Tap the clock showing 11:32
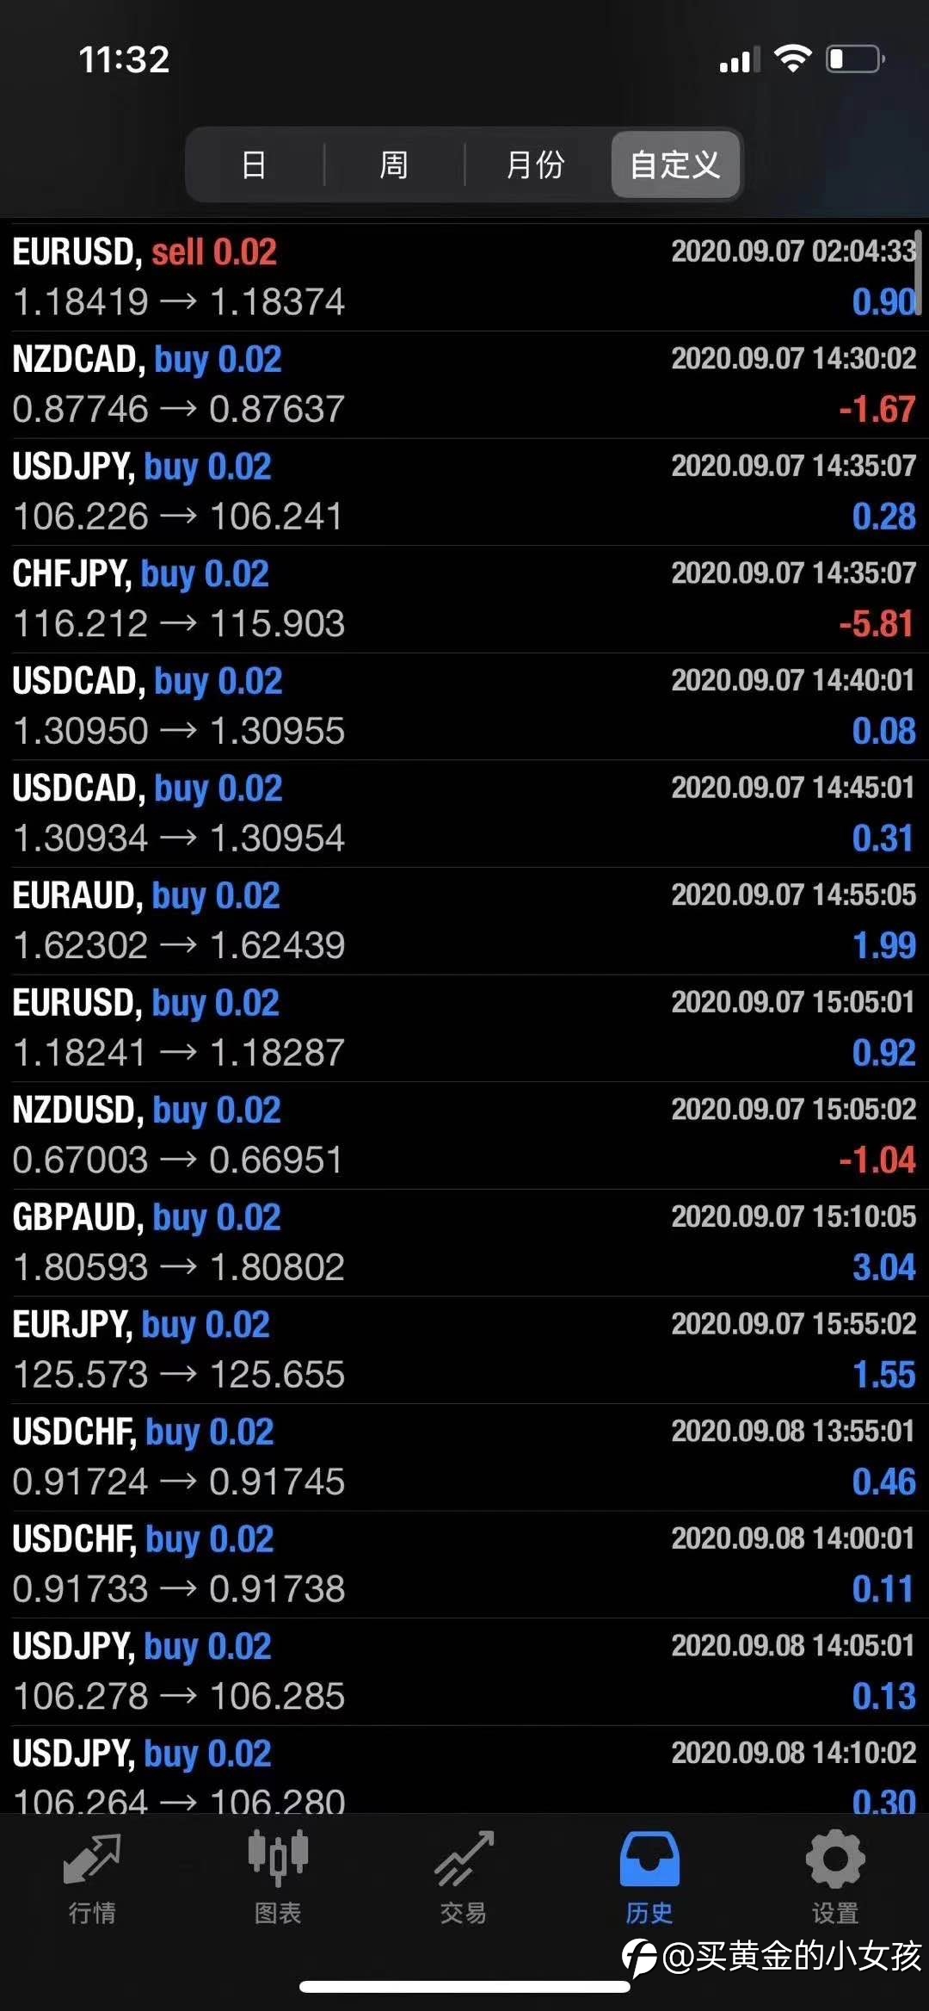The width and height of the screenshot is (929, 2011). click(124, 59)
